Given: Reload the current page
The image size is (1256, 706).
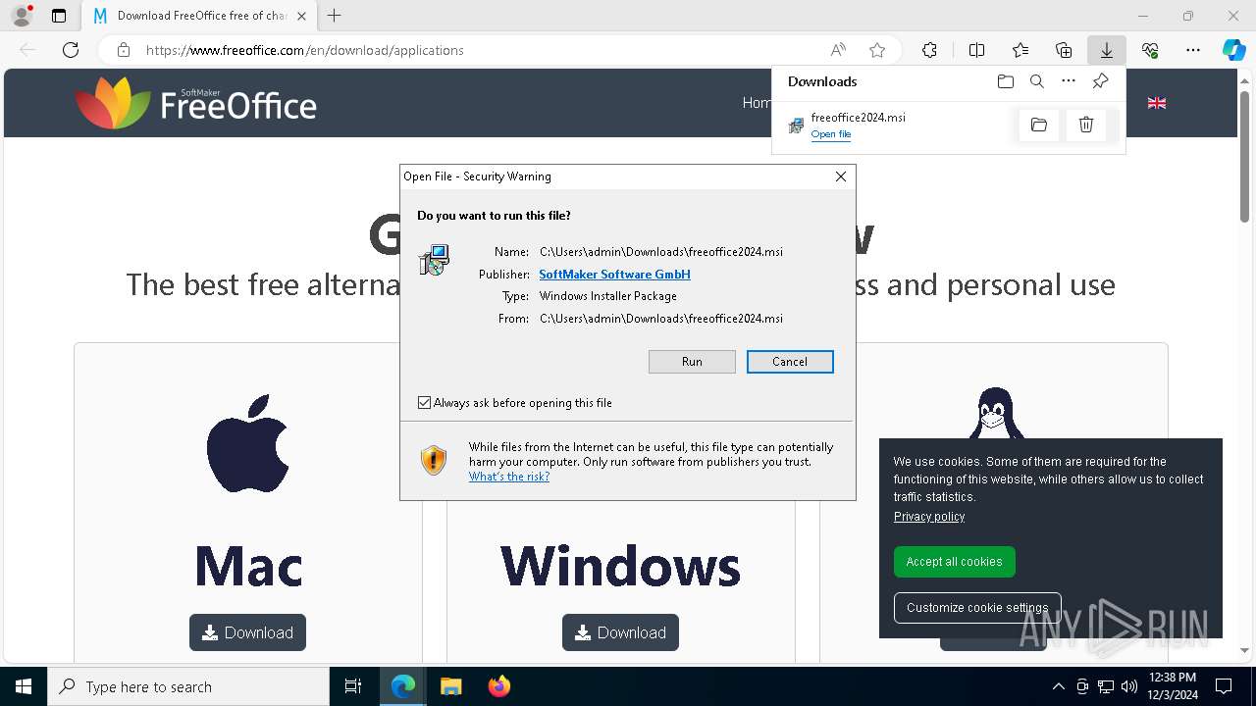Looking at the screenshot, I should 71,50.
